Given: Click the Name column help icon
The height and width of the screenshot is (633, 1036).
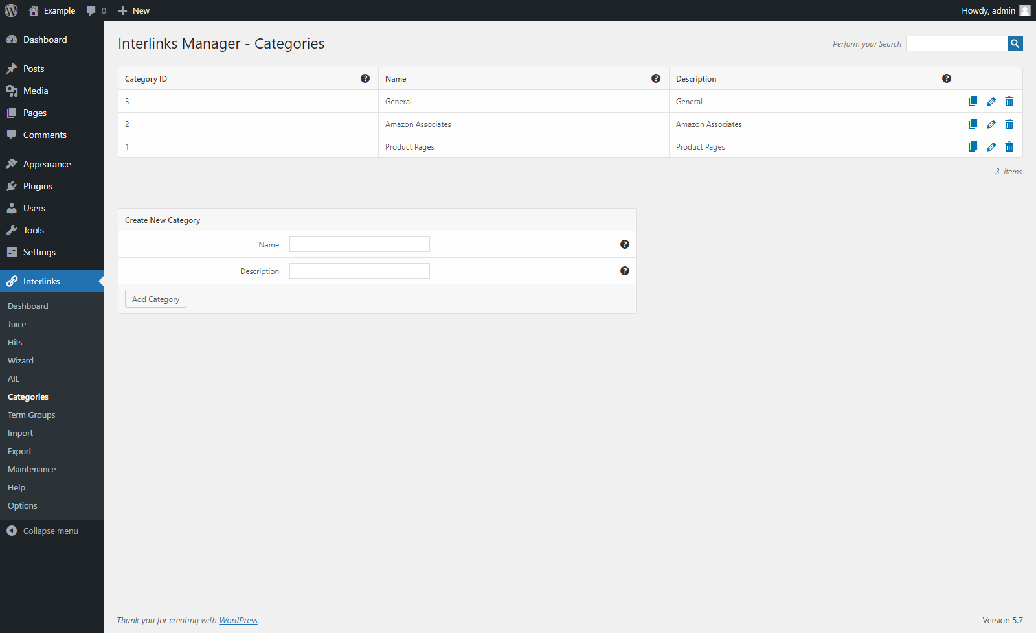Looking at the screenshot, I should point(656,78).
